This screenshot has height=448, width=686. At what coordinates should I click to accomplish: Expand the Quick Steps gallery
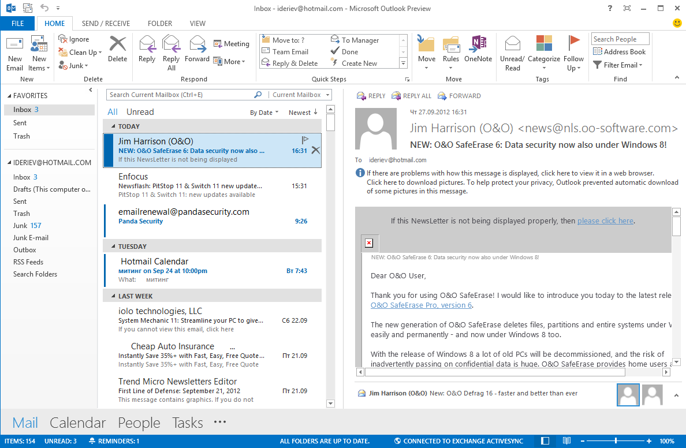tap(403, 64)
